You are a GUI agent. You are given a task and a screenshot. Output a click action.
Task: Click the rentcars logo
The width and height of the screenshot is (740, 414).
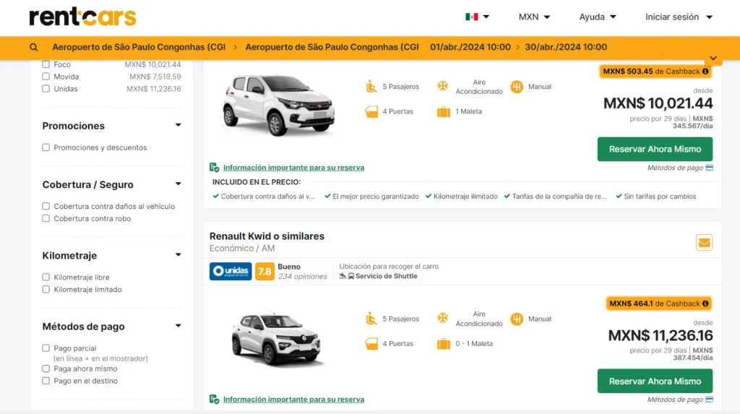point(82,17)
